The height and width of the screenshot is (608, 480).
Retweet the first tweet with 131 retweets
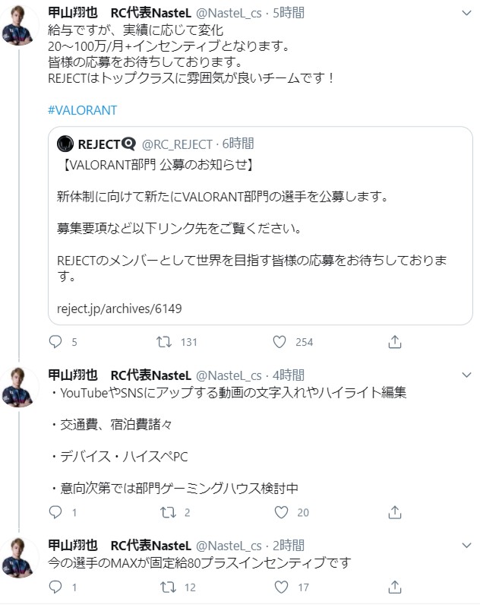pyautogui.click(x=163, y=342)
